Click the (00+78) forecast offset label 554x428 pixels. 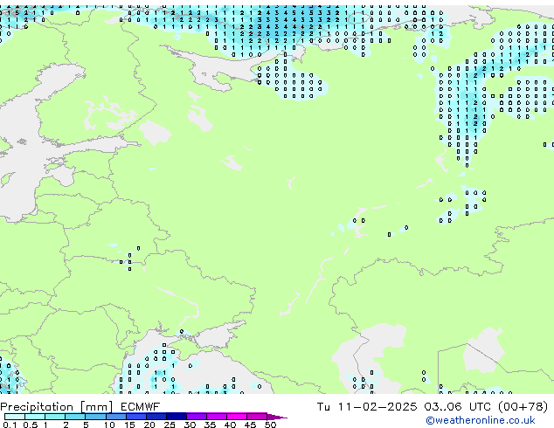[x=522, y=406]
